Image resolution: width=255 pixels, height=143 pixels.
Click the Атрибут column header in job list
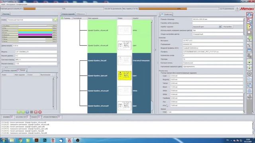[142, 18]
